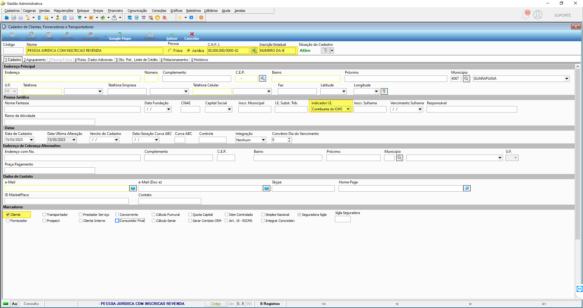The image size is (583, 308).
Task: Check the Simples Nacional checkbox
Action: (x=263, y=215)
